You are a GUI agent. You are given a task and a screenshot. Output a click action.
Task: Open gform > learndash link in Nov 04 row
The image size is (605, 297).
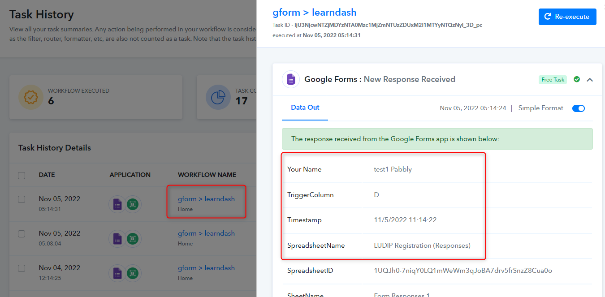(206, 268)
